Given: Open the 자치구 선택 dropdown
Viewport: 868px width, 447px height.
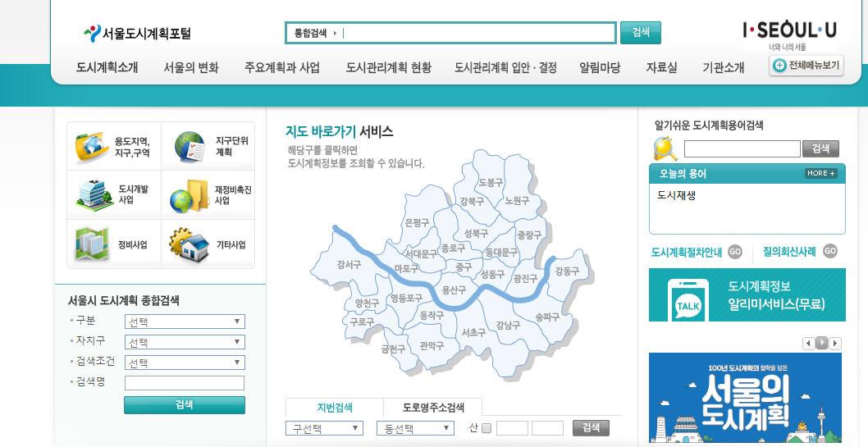Looking at the screenshot, I should pos(185,342).
